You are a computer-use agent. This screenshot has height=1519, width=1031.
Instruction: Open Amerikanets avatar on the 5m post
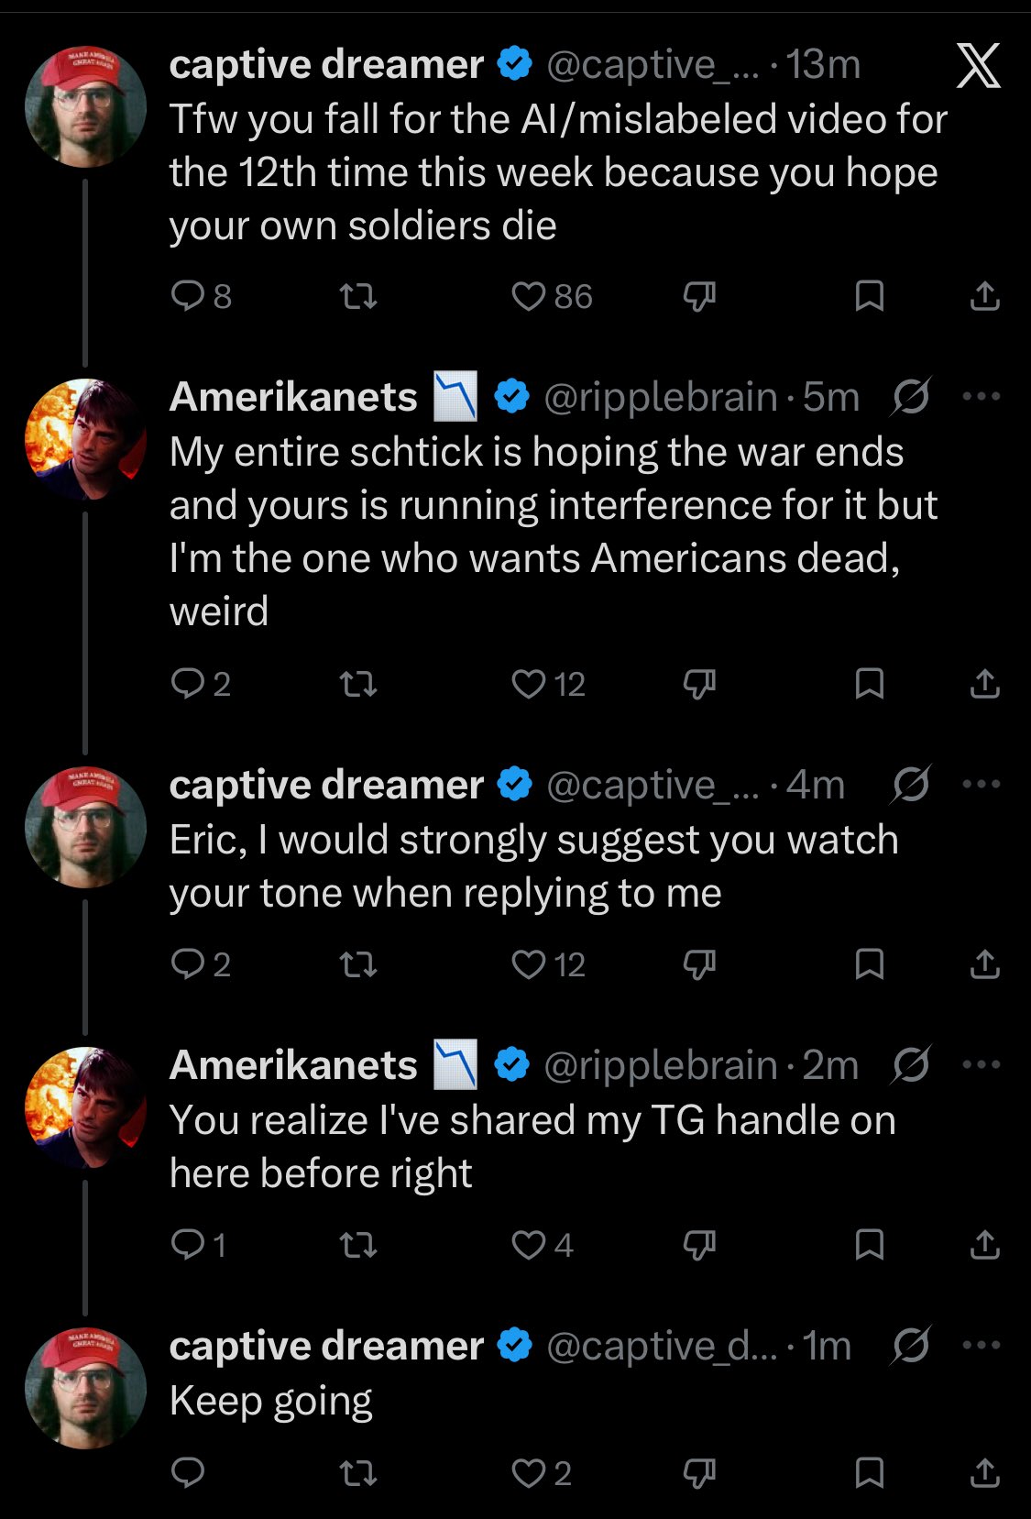coord(85,439)
